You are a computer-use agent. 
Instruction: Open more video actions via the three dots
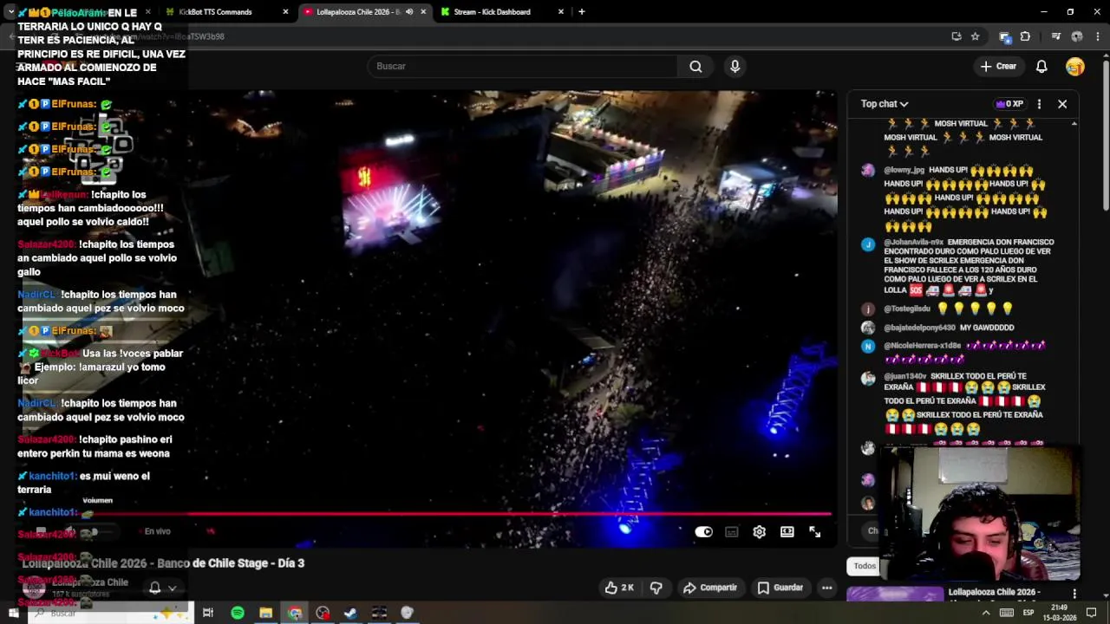[826, 588]
